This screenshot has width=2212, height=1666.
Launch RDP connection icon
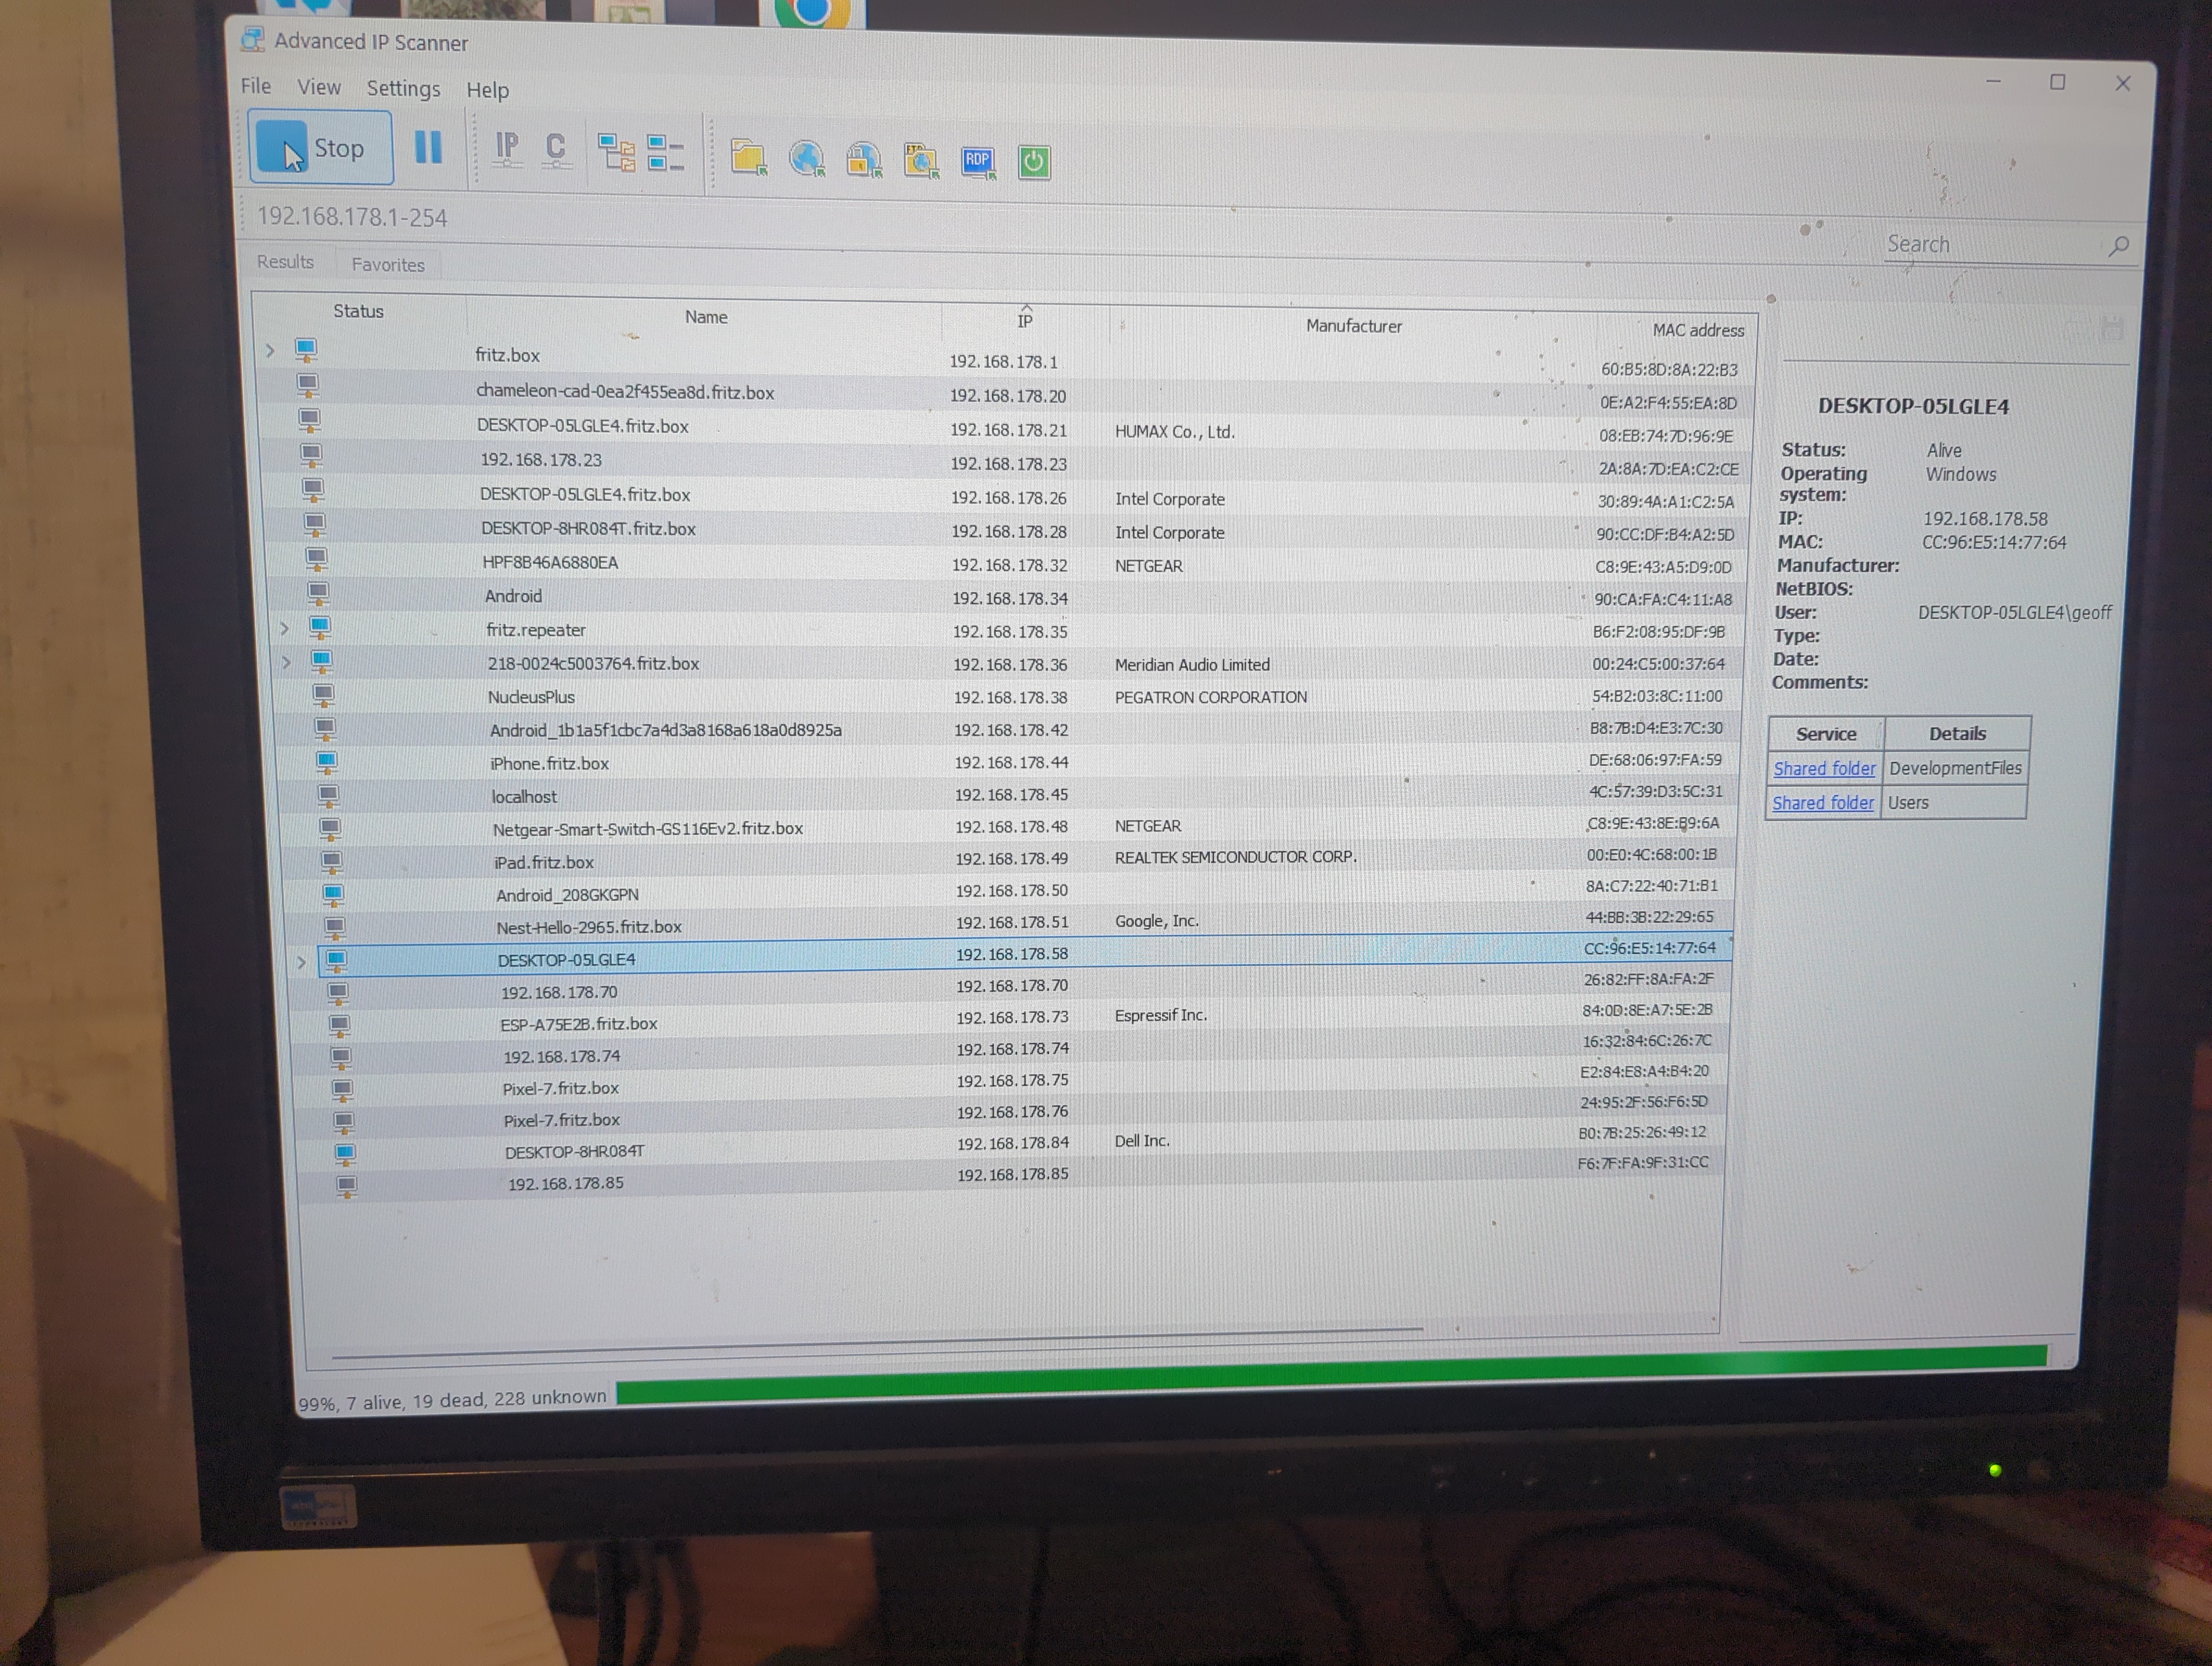pyautogui.click(x=977, y=161)
